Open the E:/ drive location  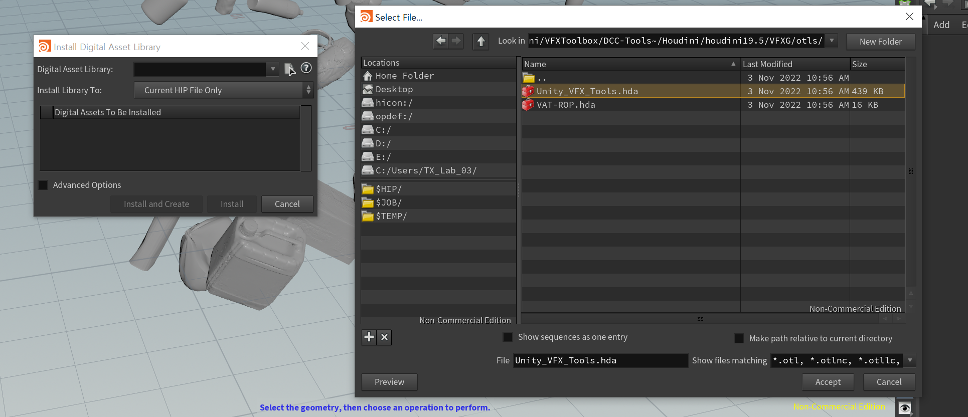click(x=438, y=157)
